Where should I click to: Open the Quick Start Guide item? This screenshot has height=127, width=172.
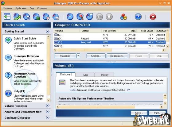click(x=25, y=38)
